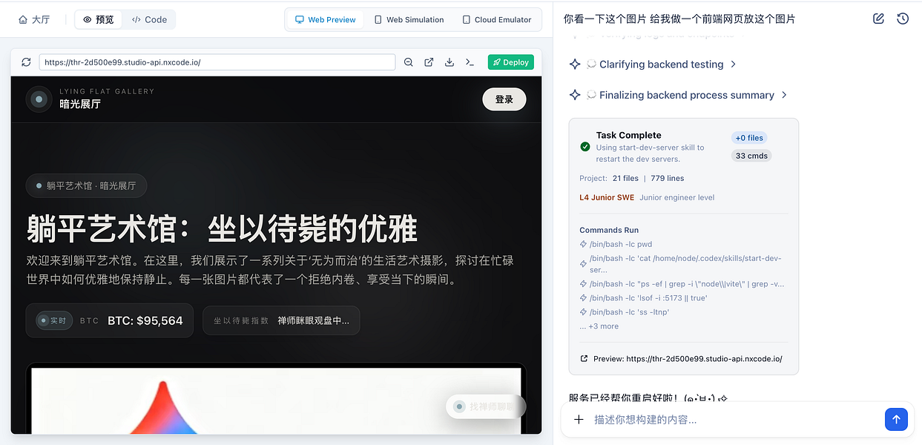Click the Commands Run heading
The width and height of the screenshot is (922, 445).
pos(609,230)
